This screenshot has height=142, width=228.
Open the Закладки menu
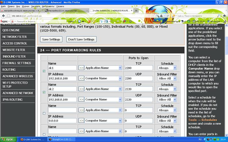pos(36,6)
